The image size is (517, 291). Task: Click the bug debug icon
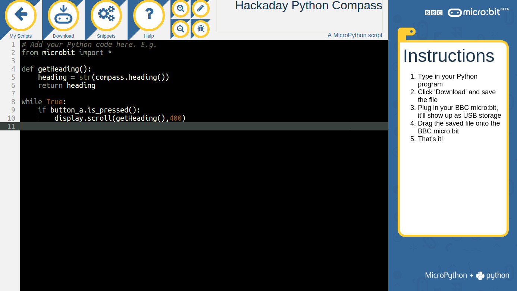coord(201,28)
